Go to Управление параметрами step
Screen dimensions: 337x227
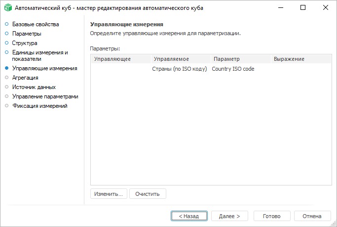click(x=45, y=96)
